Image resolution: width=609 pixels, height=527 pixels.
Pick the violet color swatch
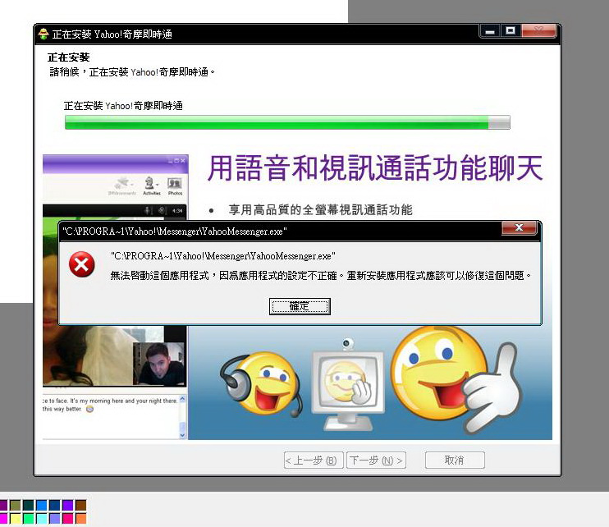(68, 506)
